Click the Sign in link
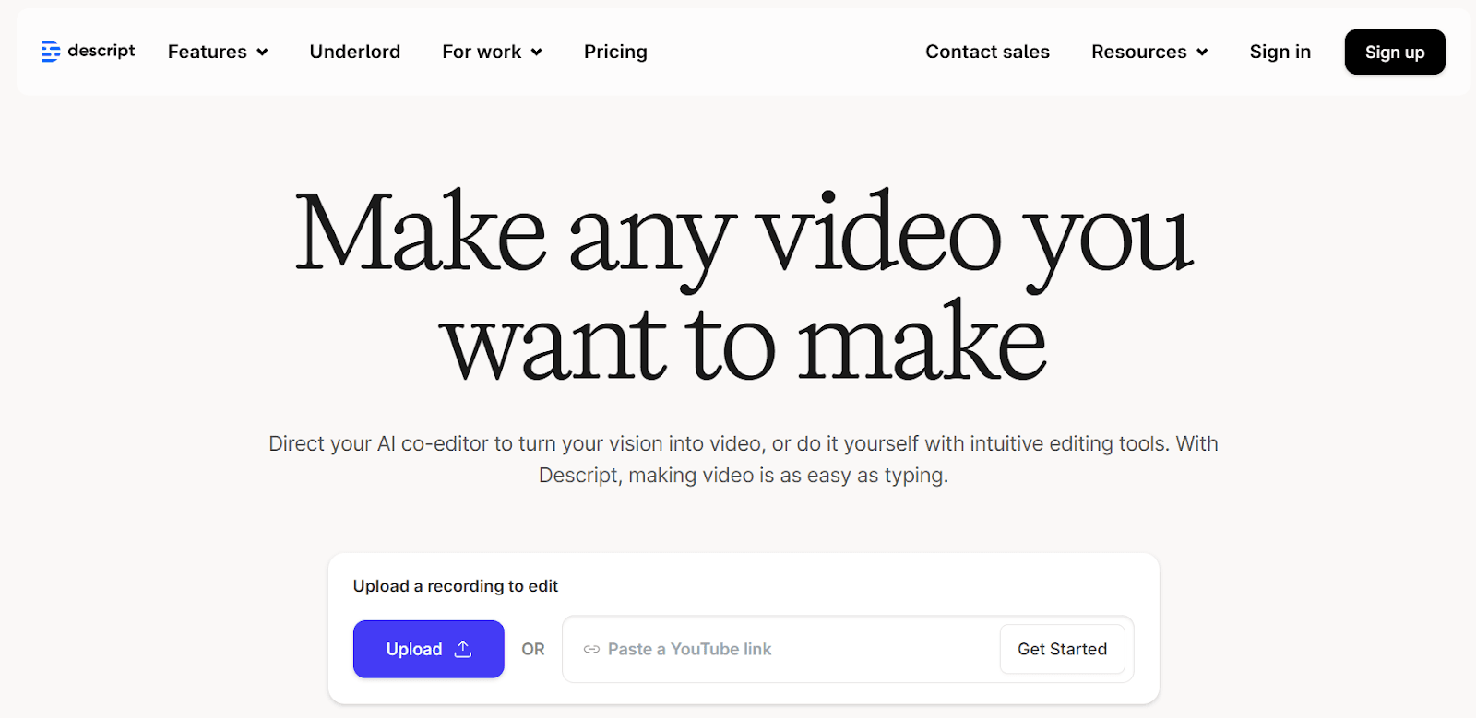The image size is (1476, 718). [1280, 52]
